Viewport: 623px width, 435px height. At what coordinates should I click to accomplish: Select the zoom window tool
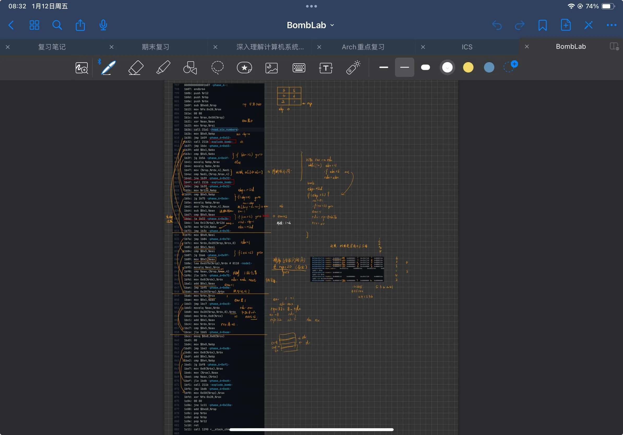82,68
